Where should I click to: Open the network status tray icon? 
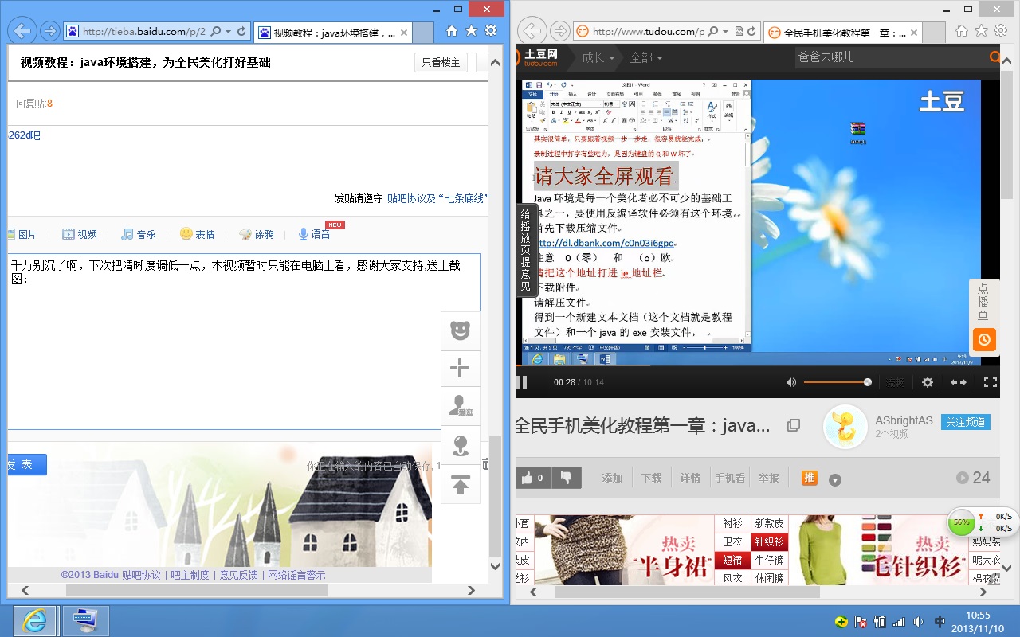click(899, 621)
